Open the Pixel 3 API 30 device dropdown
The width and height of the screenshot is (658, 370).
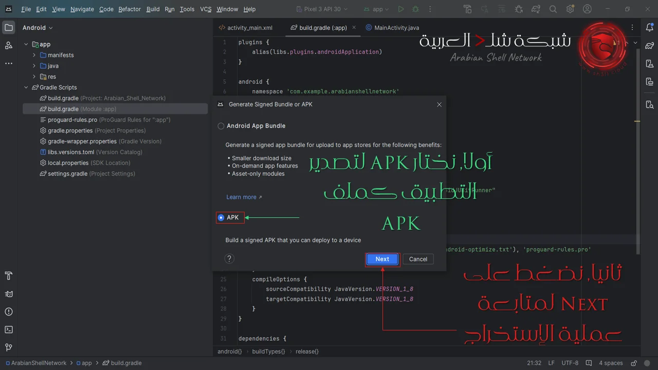coord(322,9)
